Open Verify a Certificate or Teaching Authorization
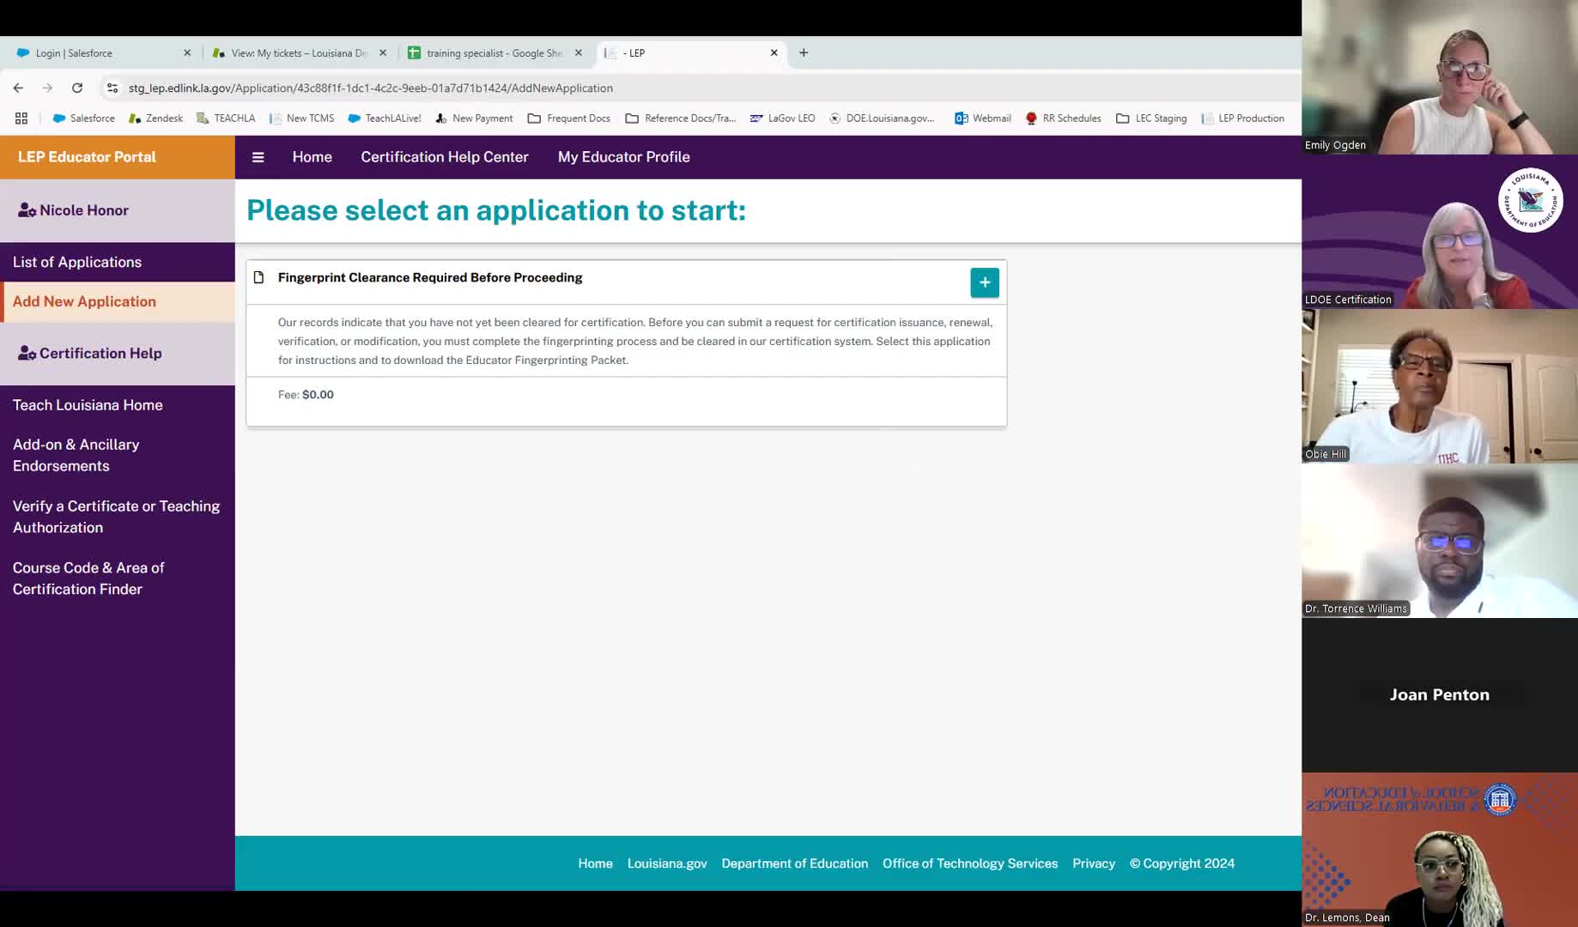The width and height of the screenshot is (1578, 927). pyautogui.click(x=116, y=517)
